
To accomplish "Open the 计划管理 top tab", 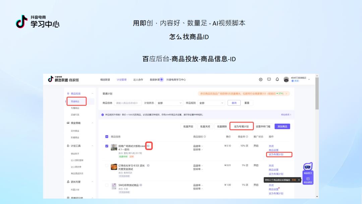I will (122, 80).
